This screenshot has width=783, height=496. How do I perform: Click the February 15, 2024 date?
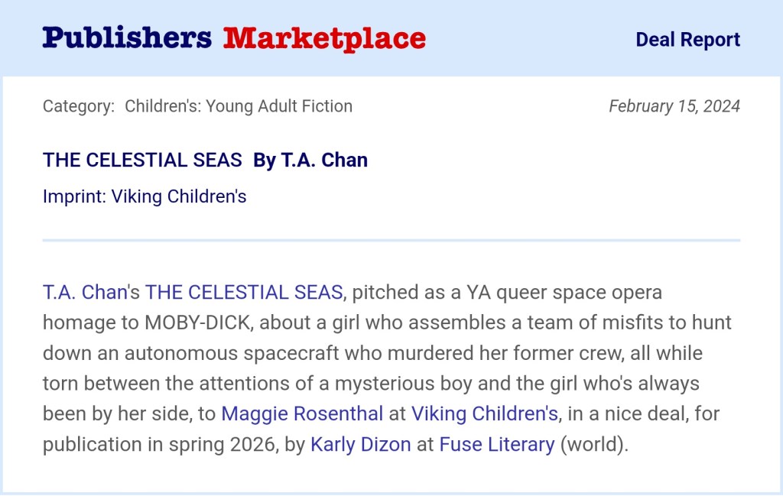pos(674,106)
